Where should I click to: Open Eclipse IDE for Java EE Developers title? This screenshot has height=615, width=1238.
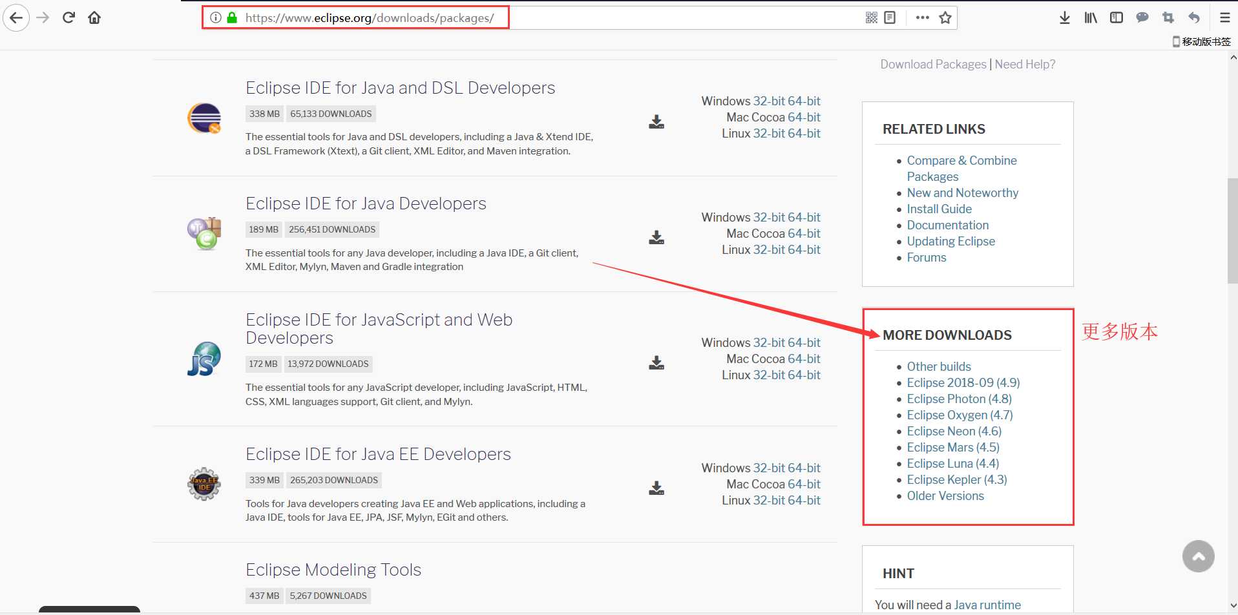[378, 454]
